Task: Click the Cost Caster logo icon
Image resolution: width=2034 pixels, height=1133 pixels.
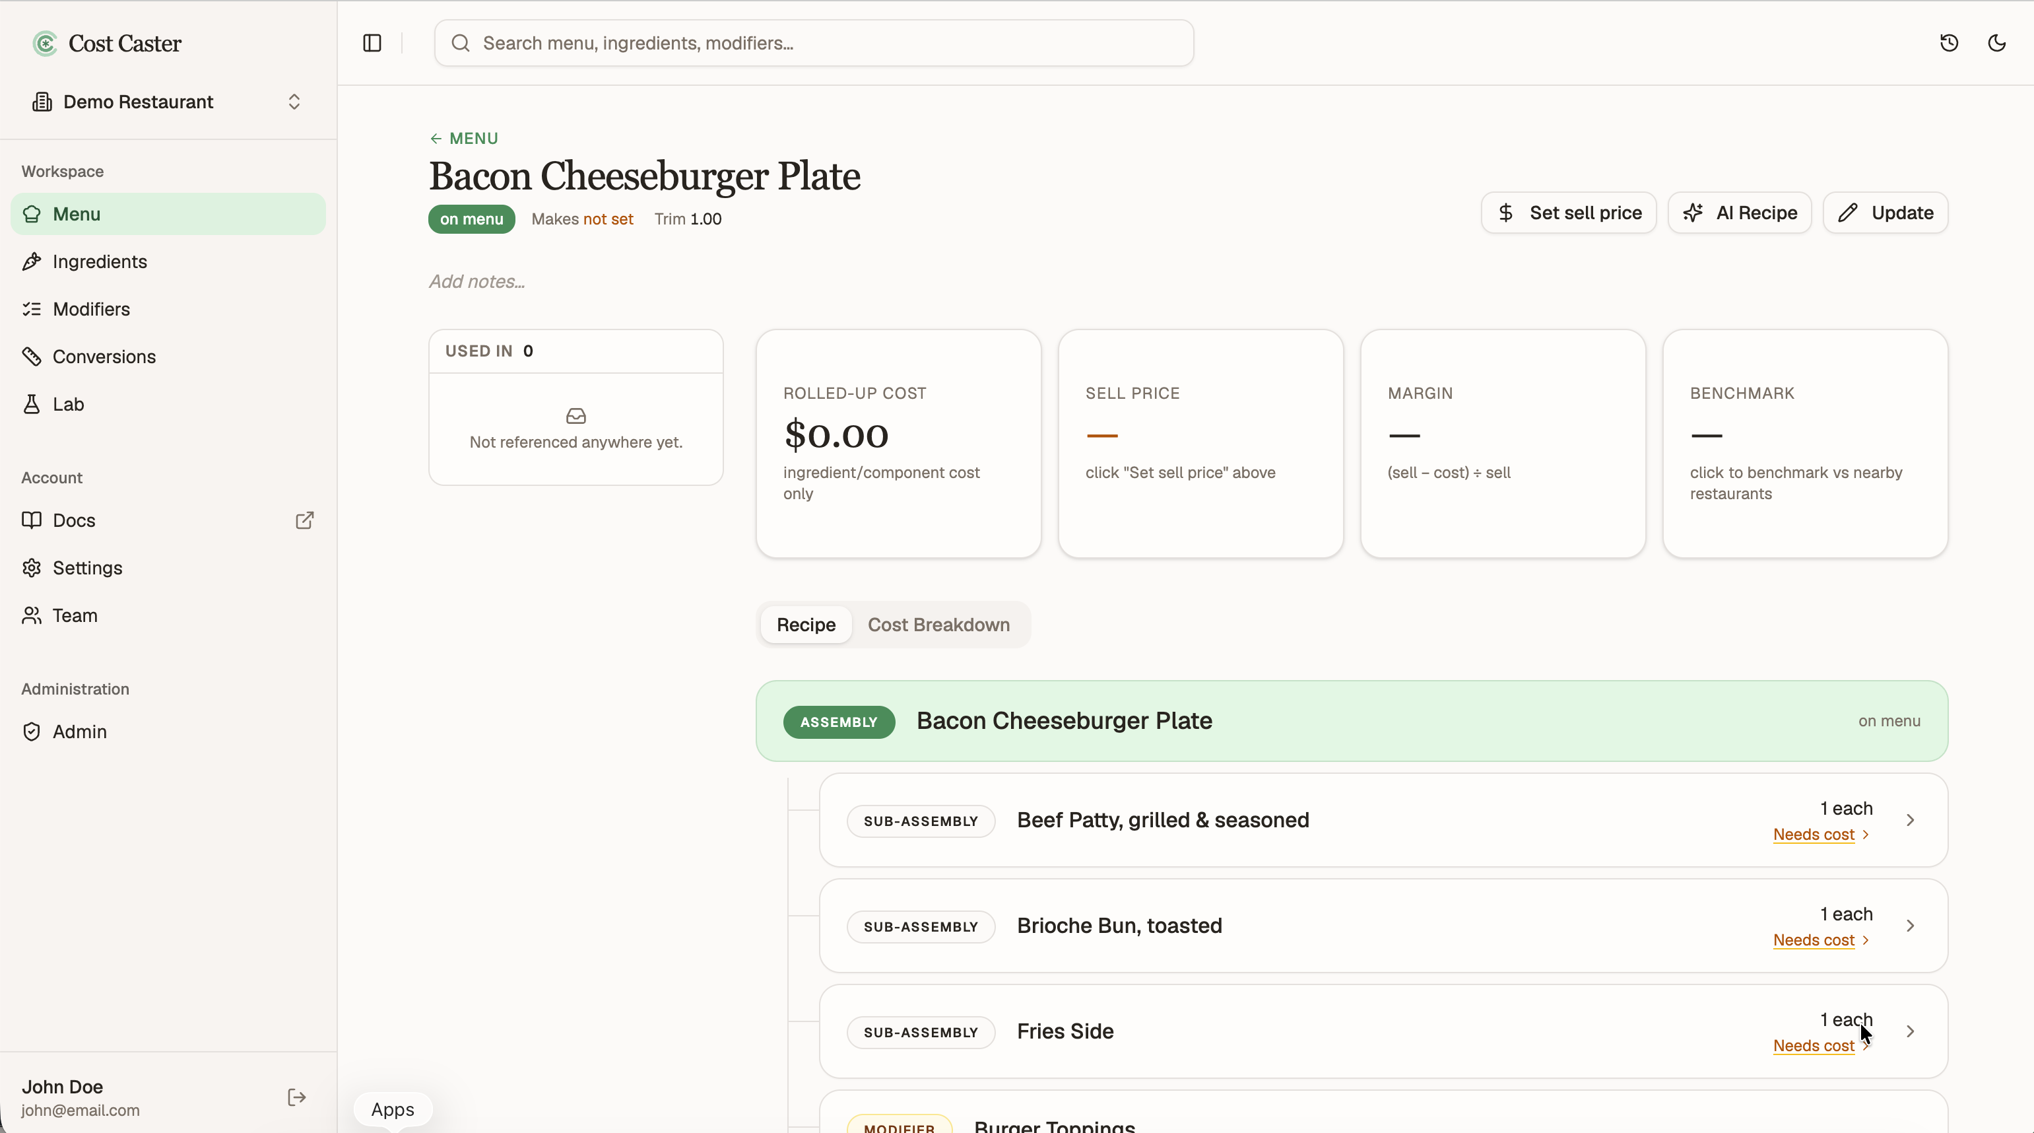Action: point(45,44)
